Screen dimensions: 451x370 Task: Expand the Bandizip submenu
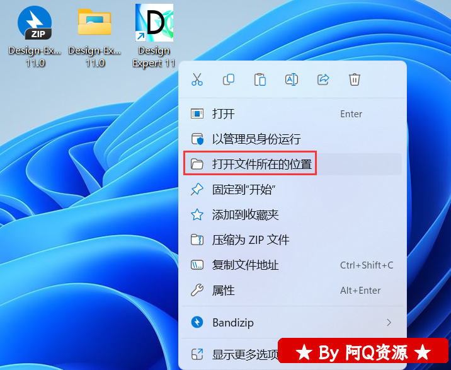(x=292, y=323)
